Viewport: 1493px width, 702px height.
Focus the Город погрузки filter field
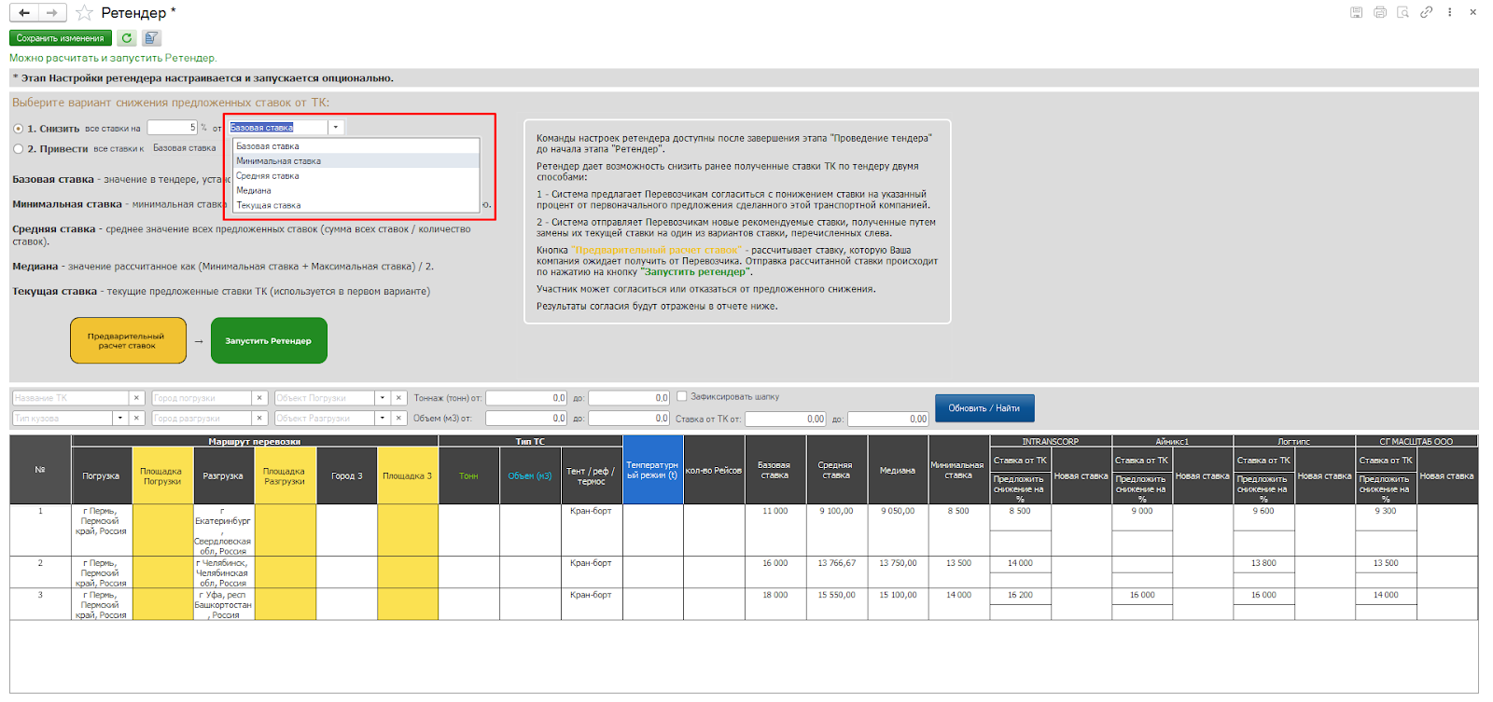202,398
